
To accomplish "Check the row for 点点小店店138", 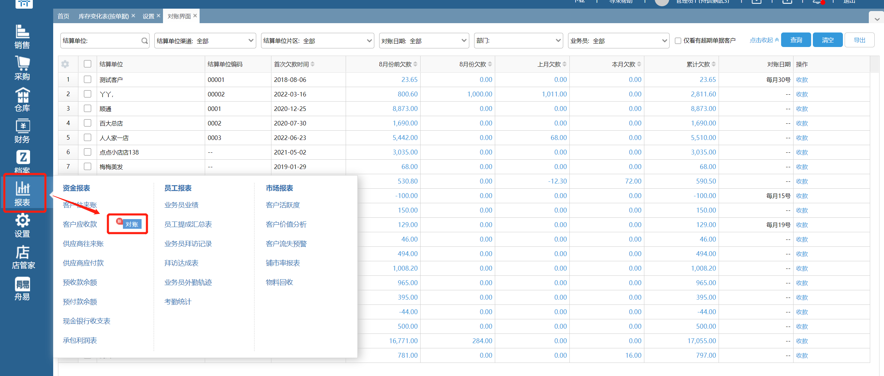I will click(x=88, y=152).
